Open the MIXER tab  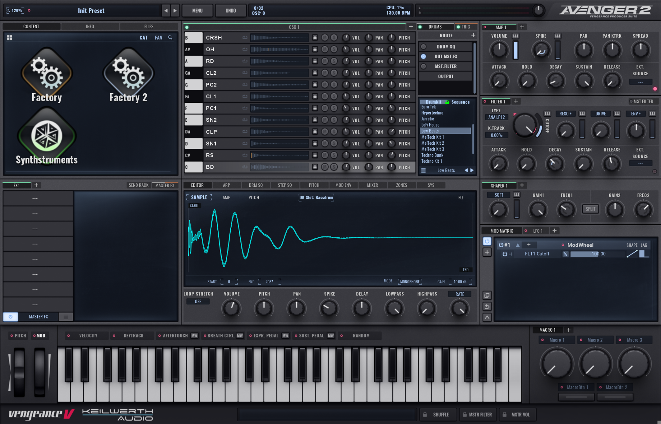[x=372, y=185]
